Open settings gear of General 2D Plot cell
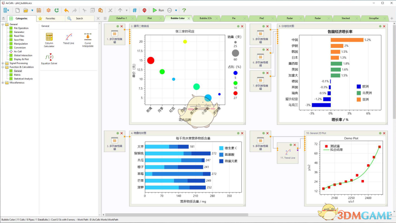 380,133
